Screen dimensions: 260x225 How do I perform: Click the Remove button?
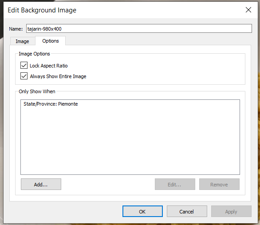(219, 184)
